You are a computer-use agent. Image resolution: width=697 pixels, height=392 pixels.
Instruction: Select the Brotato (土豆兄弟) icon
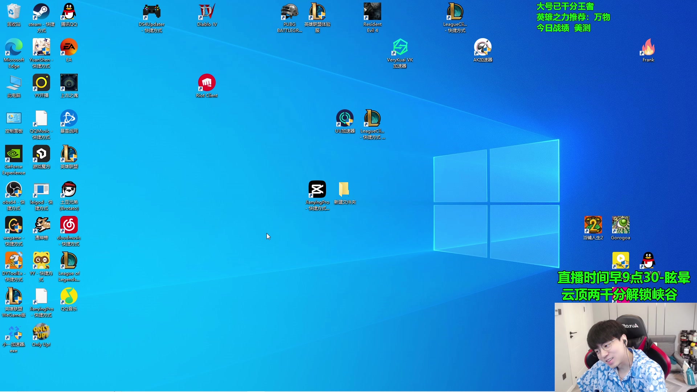[x=69, y=196]
